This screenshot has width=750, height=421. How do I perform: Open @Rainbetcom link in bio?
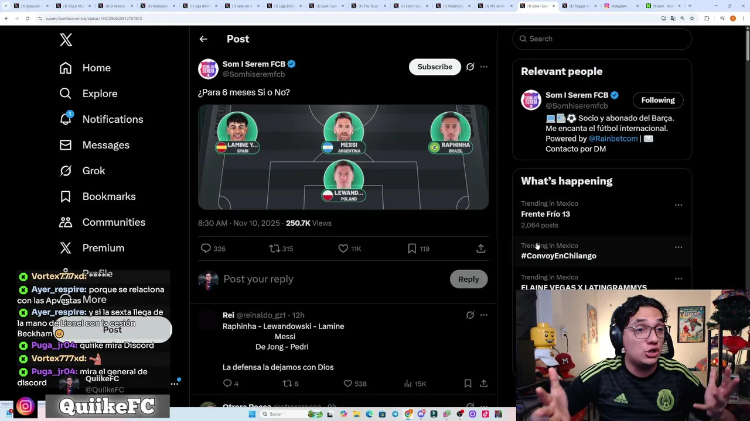pos(613,139)
